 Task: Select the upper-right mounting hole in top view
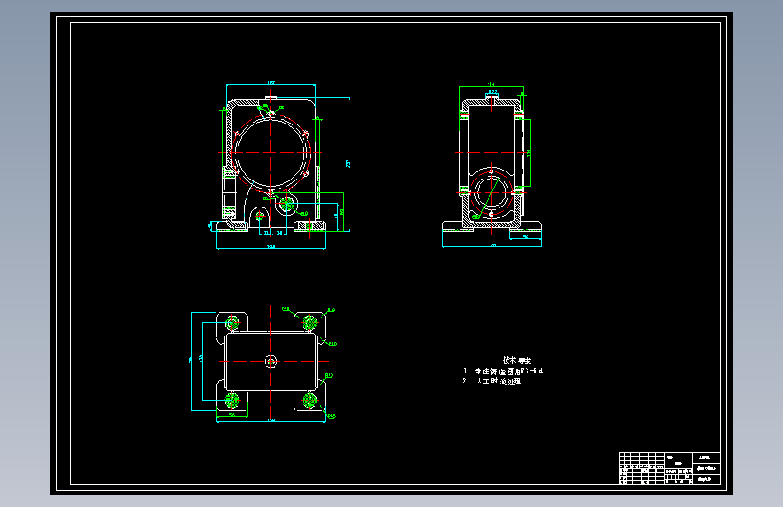[310, 323]
